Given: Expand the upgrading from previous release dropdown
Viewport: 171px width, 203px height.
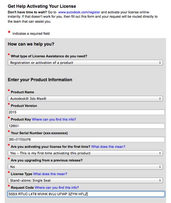Looking at the screenshot, I should pyautogui.click(x=85, y=167).
